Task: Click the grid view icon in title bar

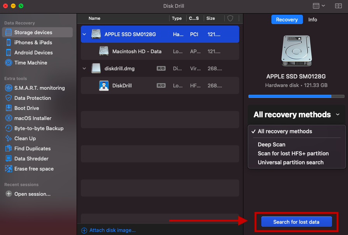Action: (316, 6)
